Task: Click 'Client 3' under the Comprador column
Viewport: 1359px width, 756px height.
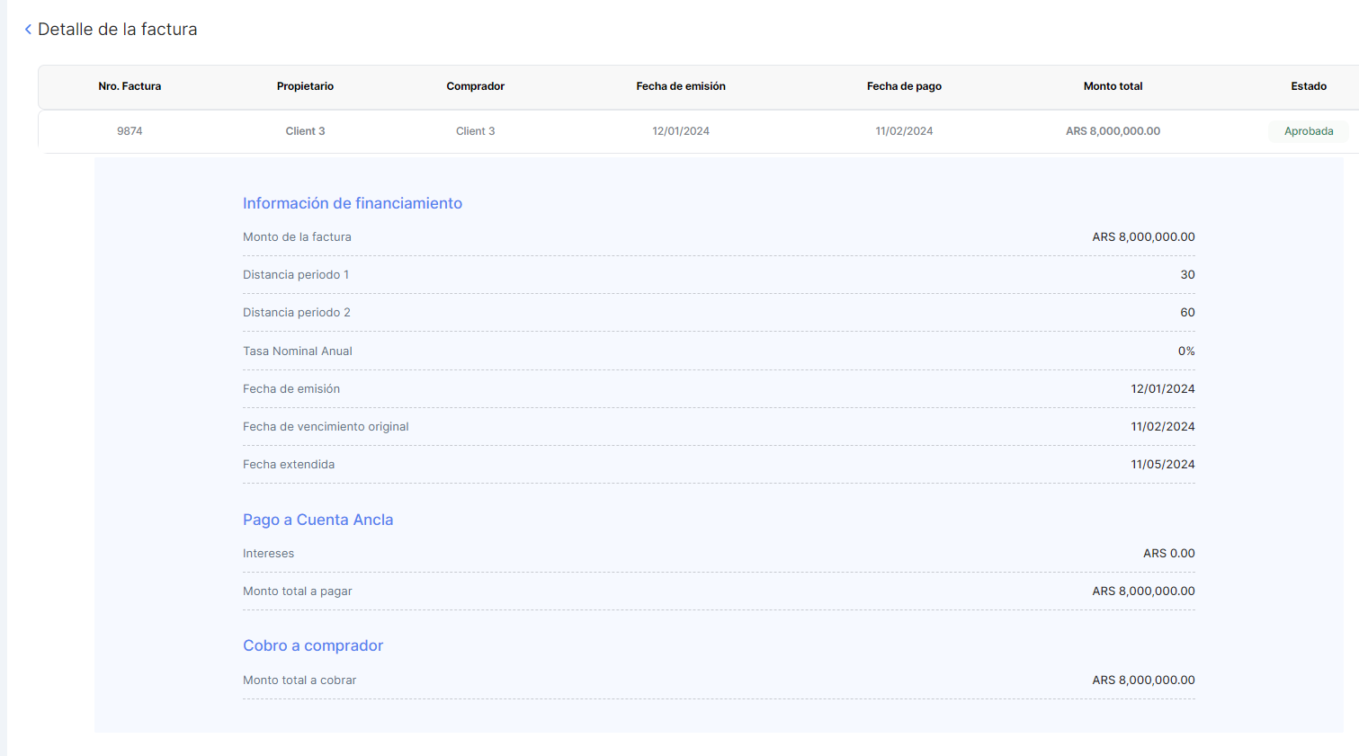Action: 475,131
